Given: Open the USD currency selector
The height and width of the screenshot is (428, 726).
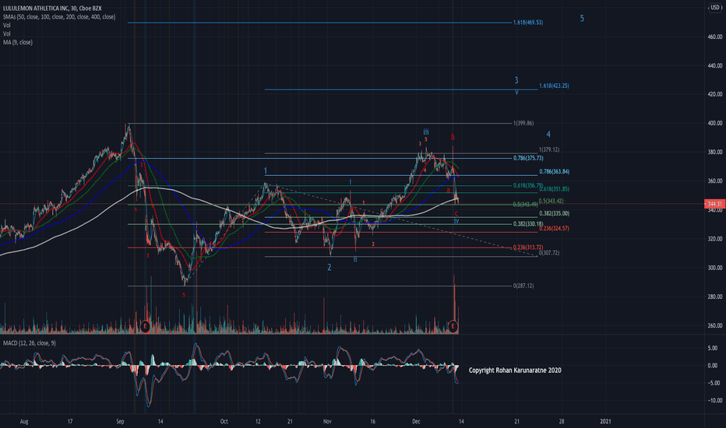Looking at the screenshot, I should click(715, 8).
